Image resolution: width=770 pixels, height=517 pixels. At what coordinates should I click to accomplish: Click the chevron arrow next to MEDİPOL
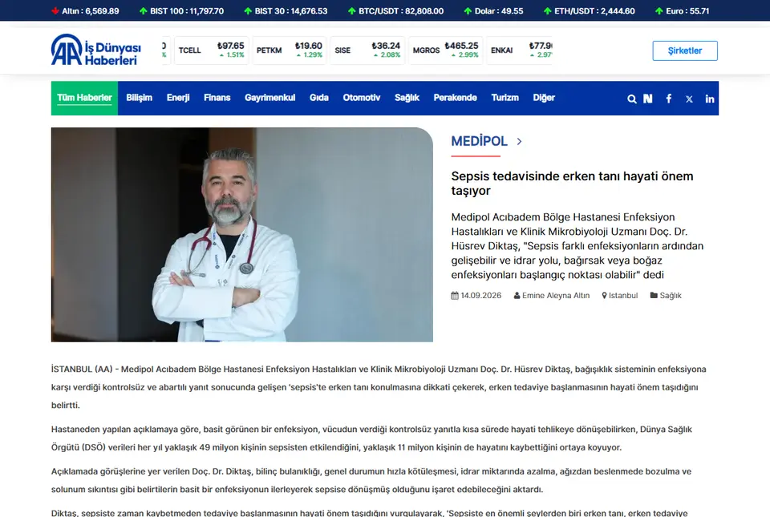click(x=519, y=141)
